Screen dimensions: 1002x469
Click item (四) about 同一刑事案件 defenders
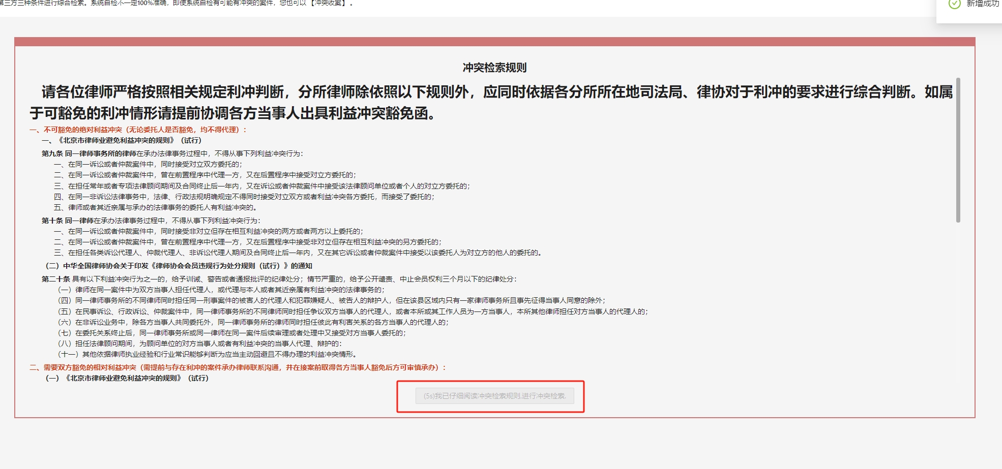(x=332, y=300)
